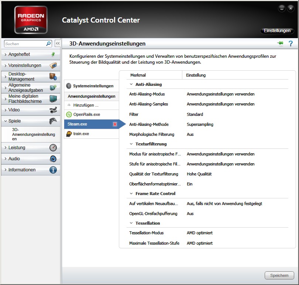The width and height of the screenshot is (299, 285).
Task: Click the OpenRails.exe application icon
Action: pyautogui.click(x=69, y=114)
